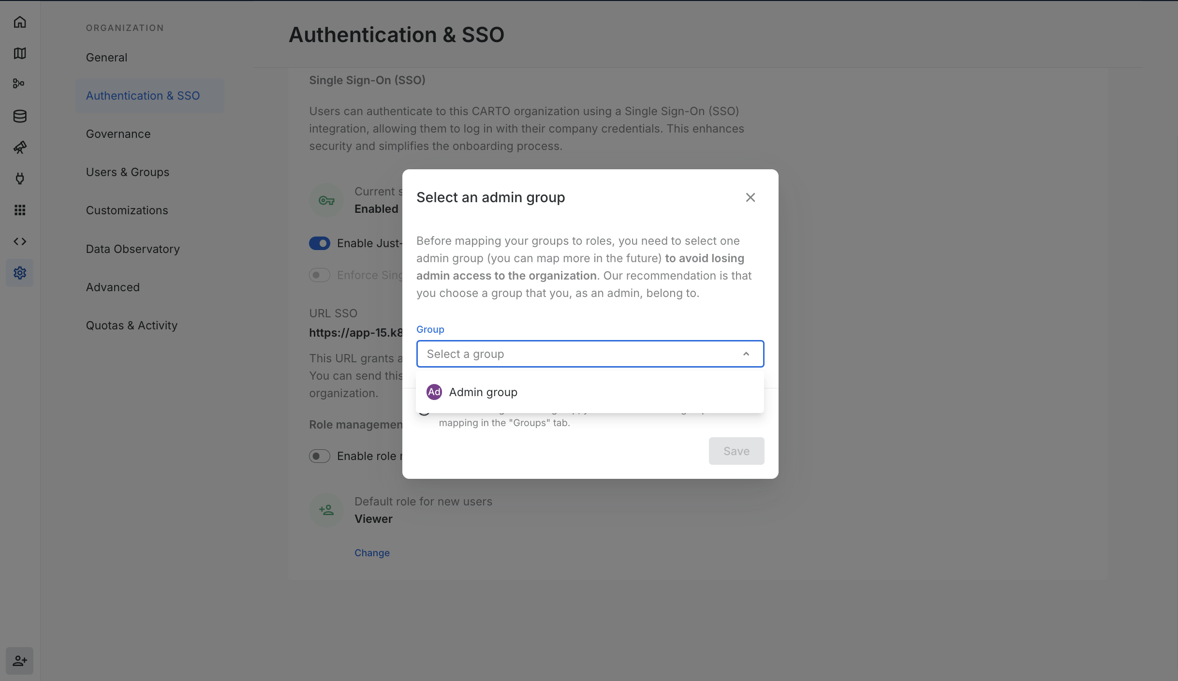This screenshot has height=681, width=1178.
Task: Toggle the Enable Just-in-time switch
Action: click(320, 243)
